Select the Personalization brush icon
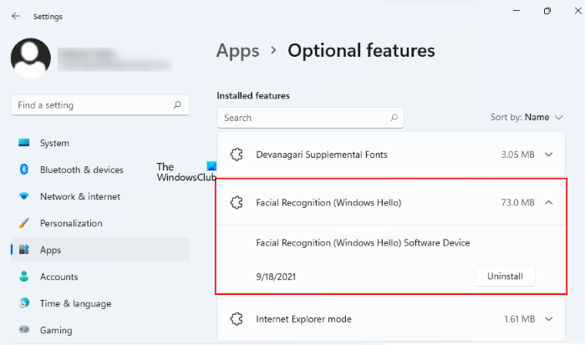Image resolution: width=585 pixels, height=345 pixels. (23, 223)
